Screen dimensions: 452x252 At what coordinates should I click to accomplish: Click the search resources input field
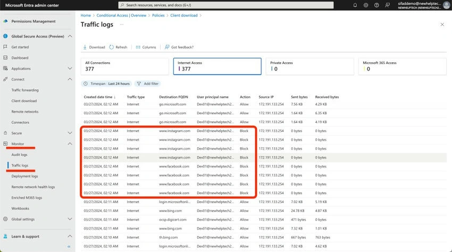pyautogui.click(x=226, y=5)
